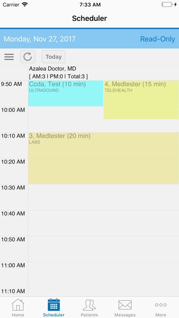
Task: Open Ccda, Test ultrasound appointment
Action: point(66,93)
